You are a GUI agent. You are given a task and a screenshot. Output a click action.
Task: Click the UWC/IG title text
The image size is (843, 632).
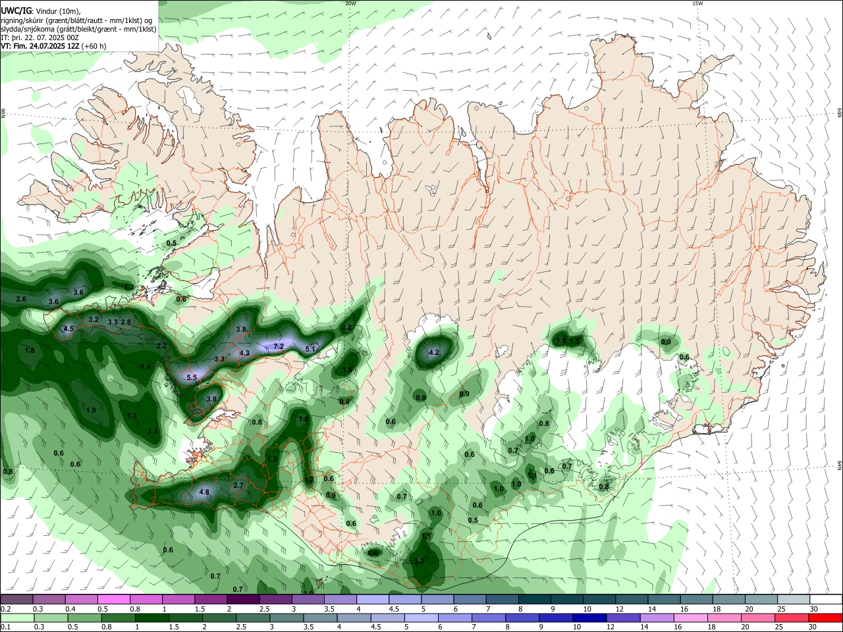pos(15,11)
